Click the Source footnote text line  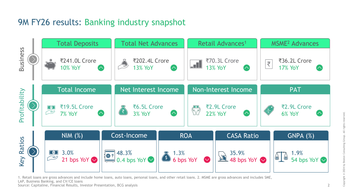tap(78, 185)
